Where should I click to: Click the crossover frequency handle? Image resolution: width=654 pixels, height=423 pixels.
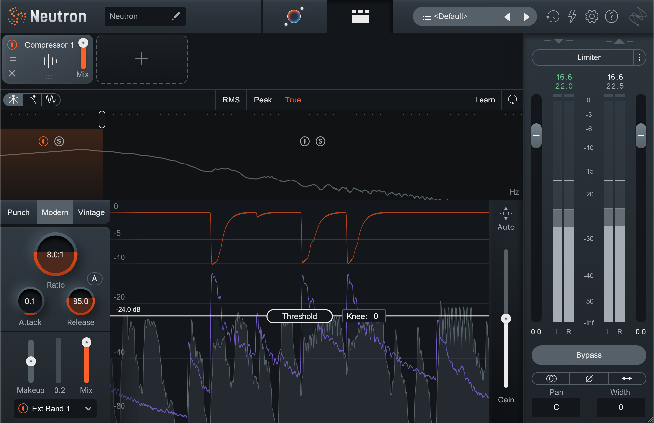click(x=102, y=119)
